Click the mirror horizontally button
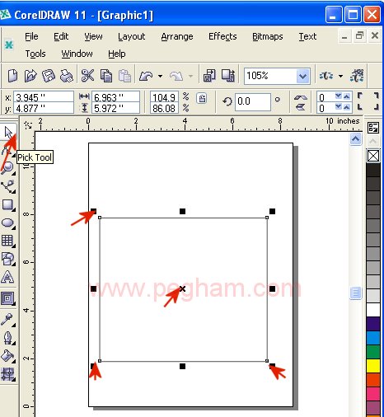This screenshot has height=417, width=384. click(301, 97)
